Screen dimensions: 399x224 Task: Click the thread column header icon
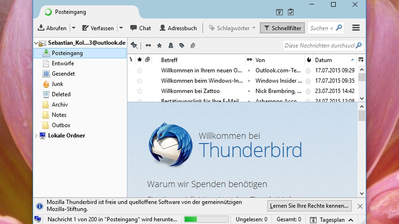(131, 59)
